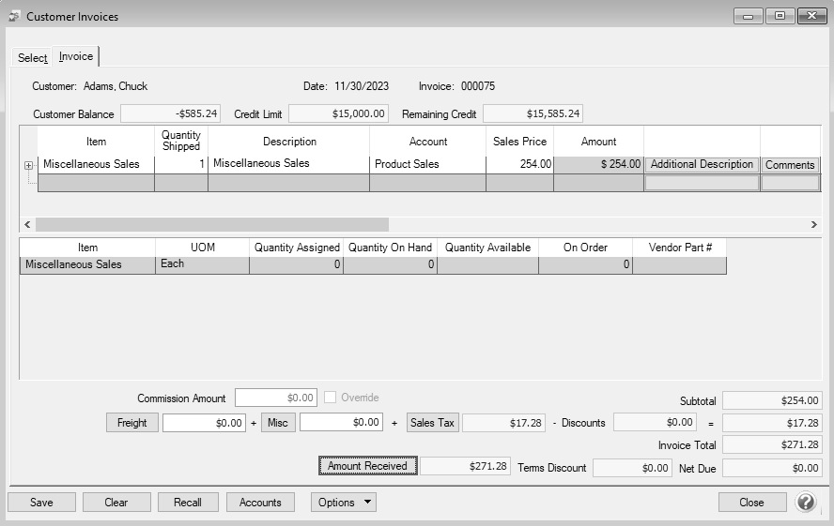This screenshot has width=834, height=526.
Task: Open the Options dropdown menu
Action: (344, 503)
